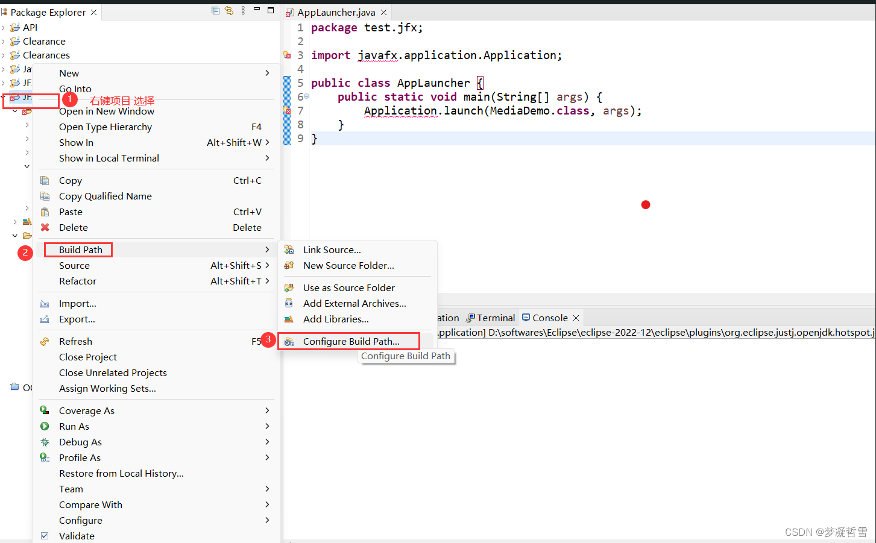Close the AppLauncher.java editor tab

[384, 12]
